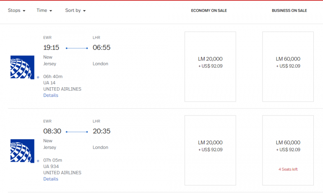Expand the Time filter dropdown

point(44,10)
